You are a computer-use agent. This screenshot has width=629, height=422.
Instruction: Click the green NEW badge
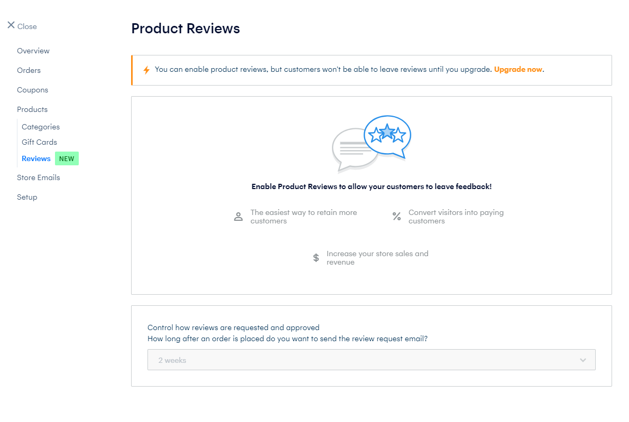(x=67, y=158)
